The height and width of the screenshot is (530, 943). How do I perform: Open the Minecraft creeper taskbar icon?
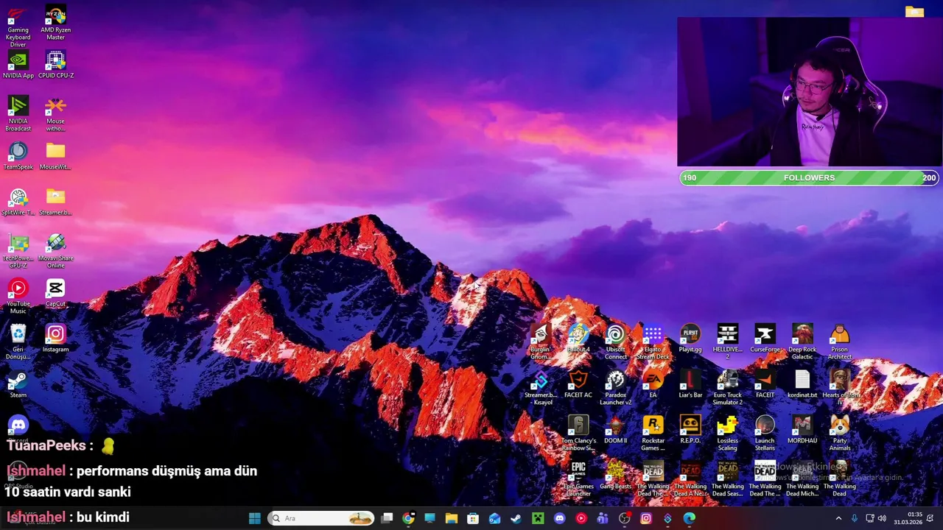point(538,518)
